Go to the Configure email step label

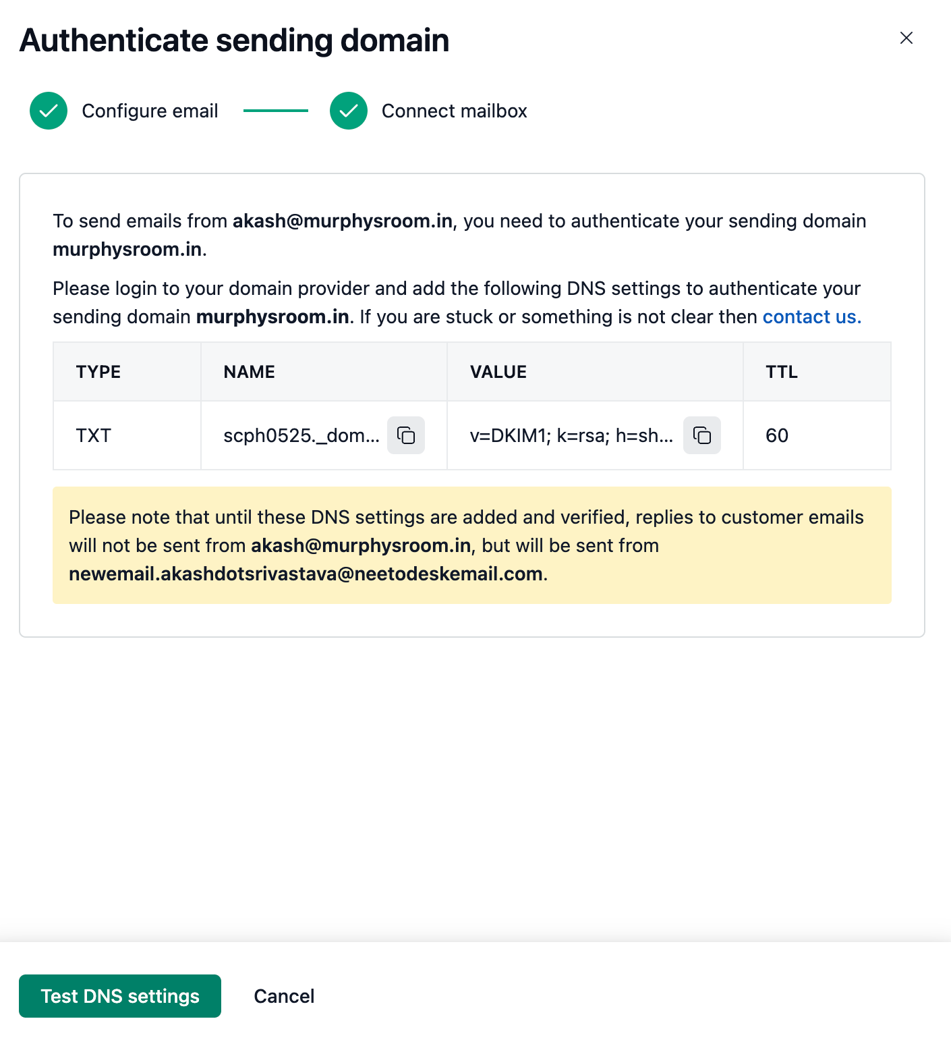[x=150, y=111]
